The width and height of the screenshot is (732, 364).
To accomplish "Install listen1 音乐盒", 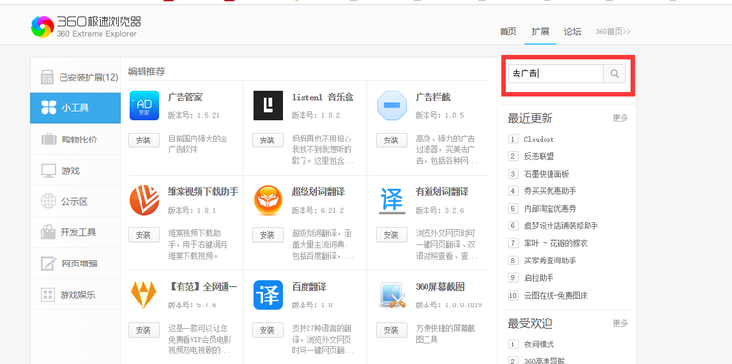I will pyautogui.click(x=268, y=141).
